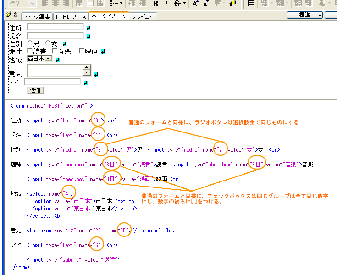Select the ページ/ソース tab

[109, 16]
